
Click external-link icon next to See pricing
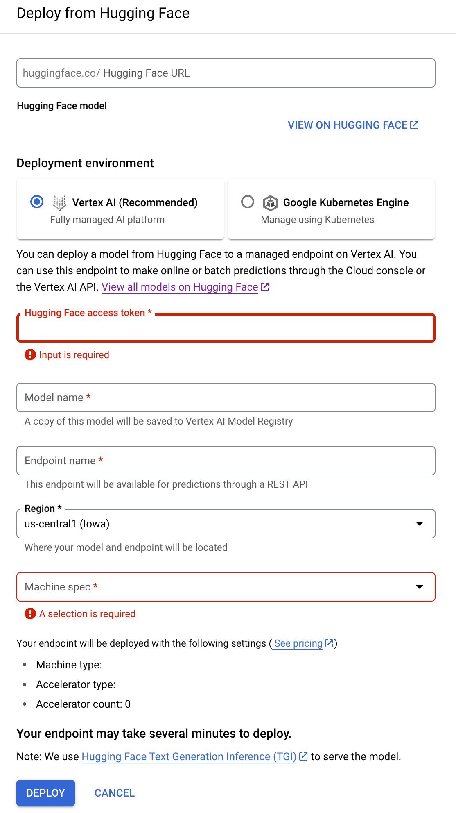click(x=329, y=643)
